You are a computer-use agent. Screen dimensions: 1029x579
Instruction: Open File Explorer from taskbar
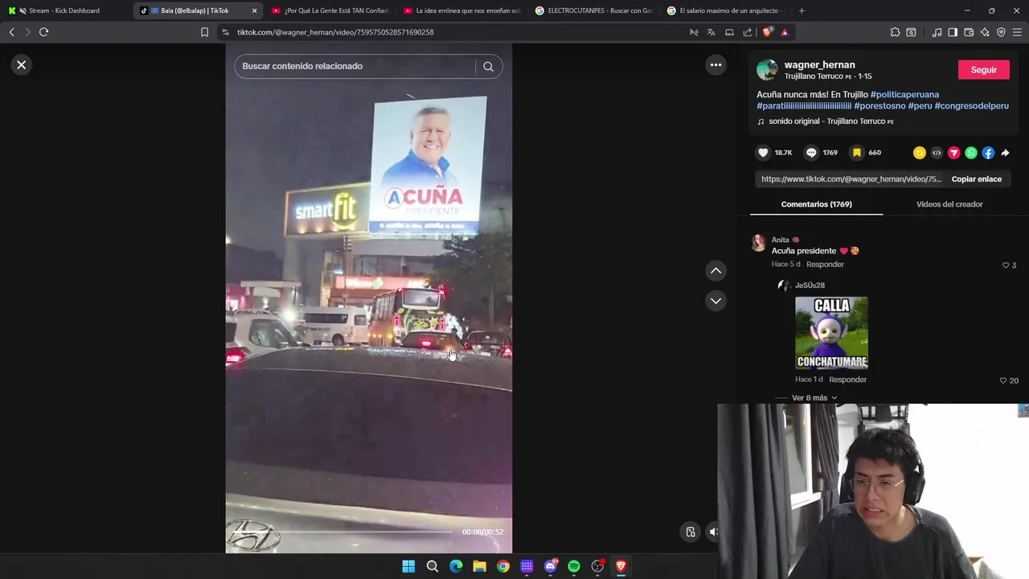coord(479,566)
